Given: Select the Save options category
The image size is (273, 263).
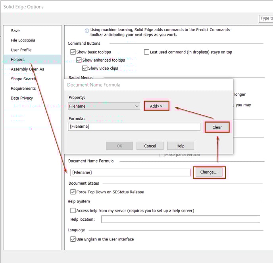Looking at the screenshot, I should click(x=15, y=31).
